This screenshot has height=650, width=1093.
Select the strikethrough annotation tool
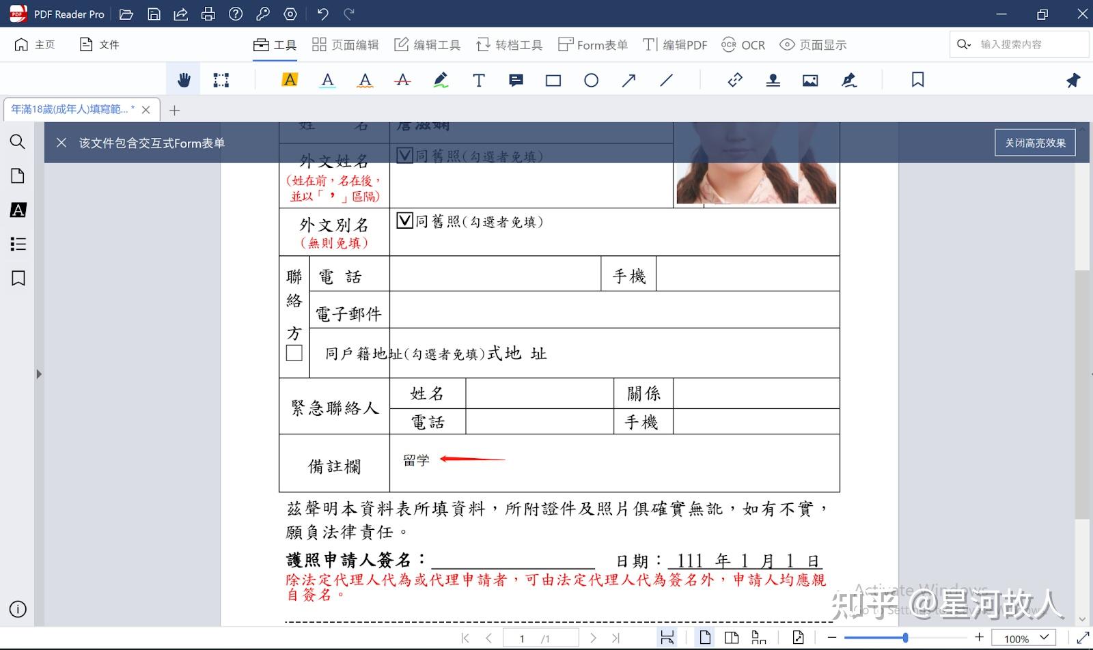[x=402, y=79]
